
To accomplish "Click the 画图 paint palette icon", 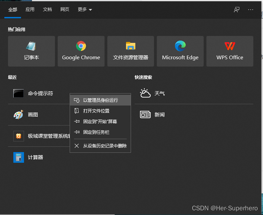I will pos(18,114).
